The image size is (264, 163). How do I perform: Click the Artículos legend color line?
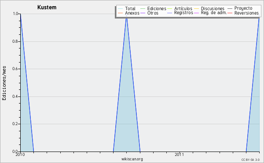pos(170,9)
